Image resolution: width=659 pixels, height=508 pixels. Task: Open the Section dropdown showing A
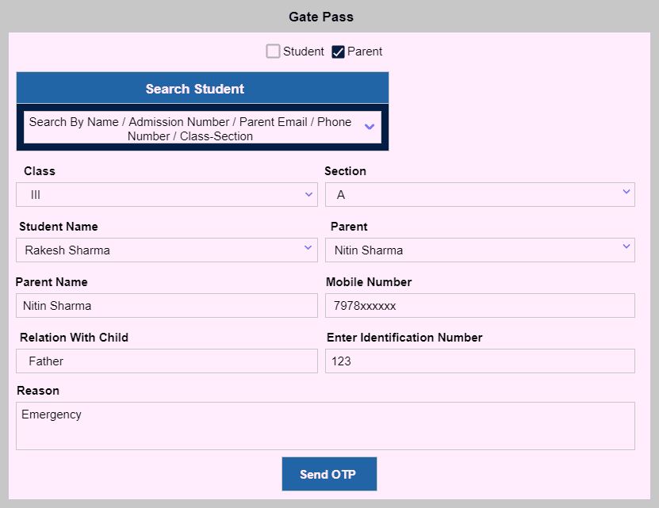click(480, 194)
